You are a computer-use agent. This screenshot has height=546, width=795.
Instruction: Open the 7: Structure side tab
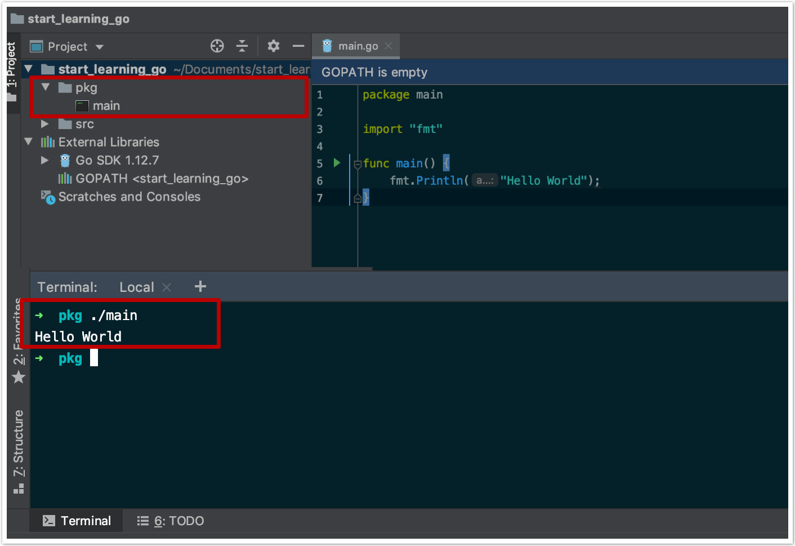point(19,451)
